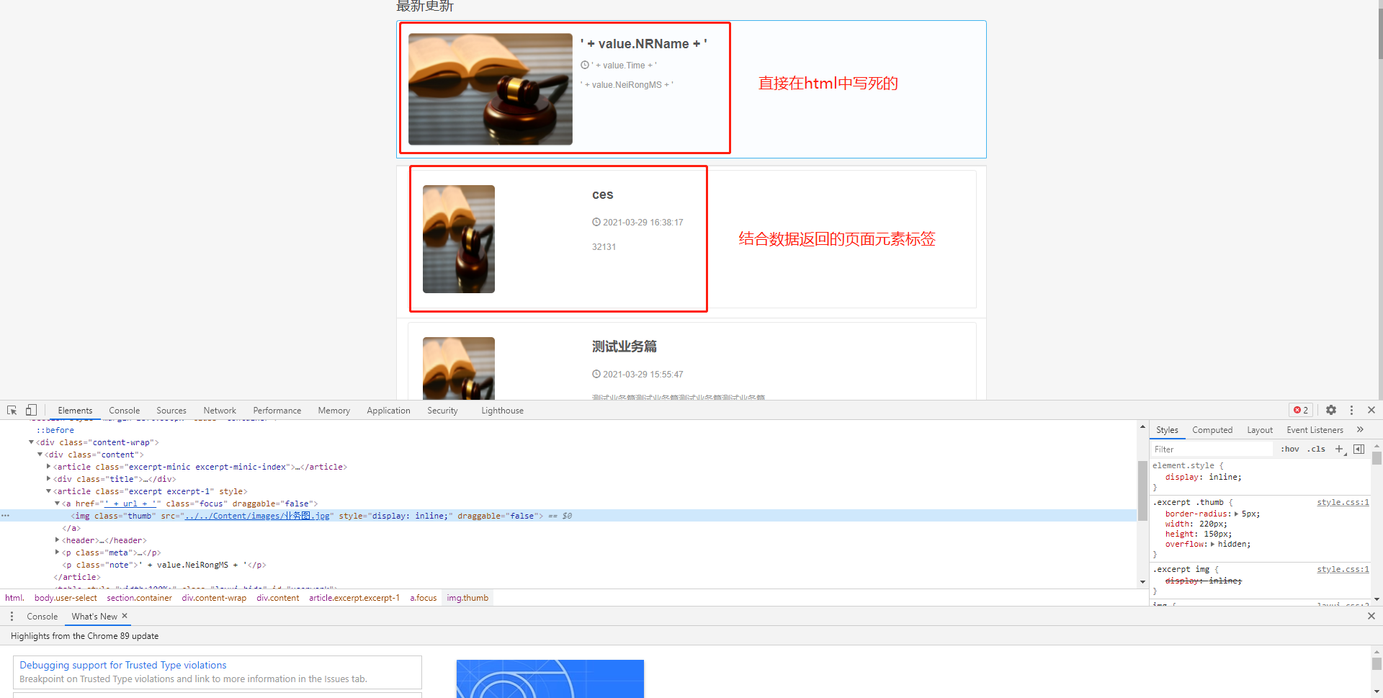Expand the border-radius shorthand triangle

(1236, 514)
